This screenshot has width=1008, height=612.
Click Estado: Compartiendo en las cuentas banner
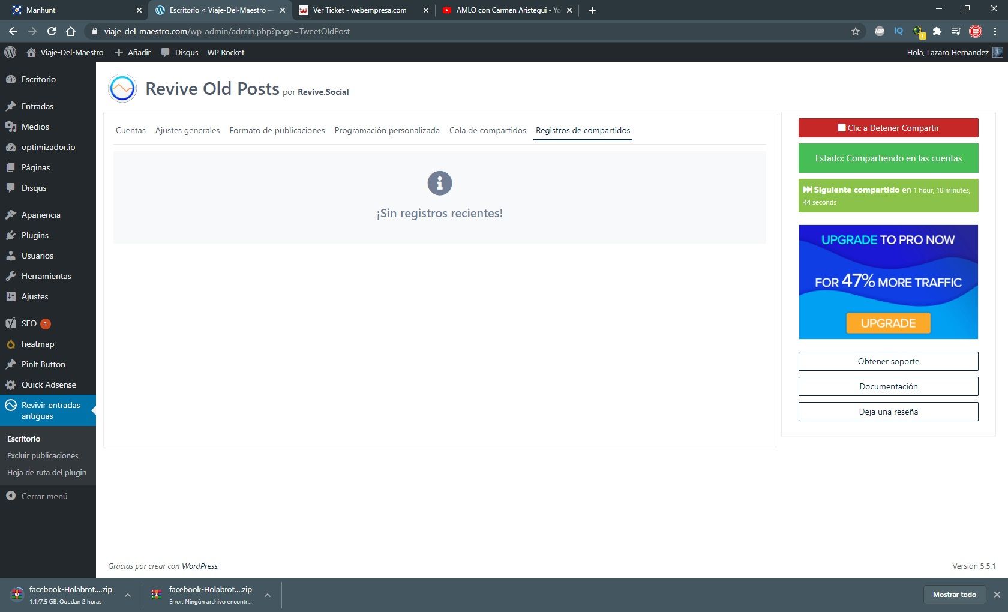[889, 158]
